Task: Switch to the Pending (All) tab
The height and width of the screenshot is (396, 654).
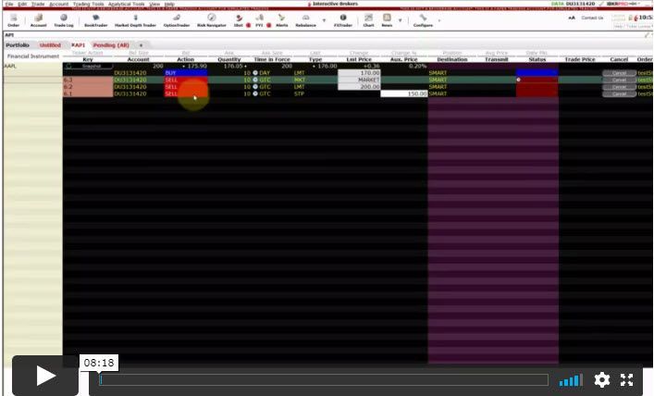Action: click(x=111, y=45)
